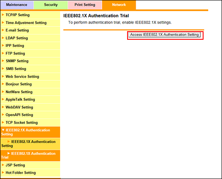Image resolution: width=222 pixels, height=179 pixels.
Task: Open LDAP Setting
Action: click(x=30, y=38)
